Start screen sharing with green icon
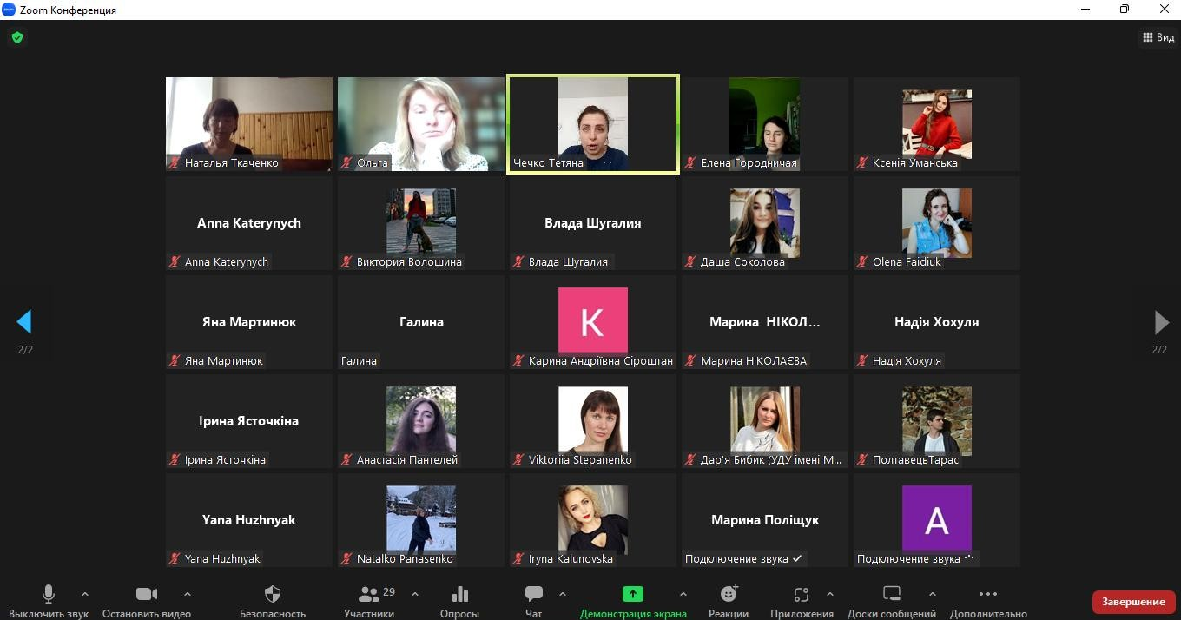1181x620 pixels. pos(632,595)
